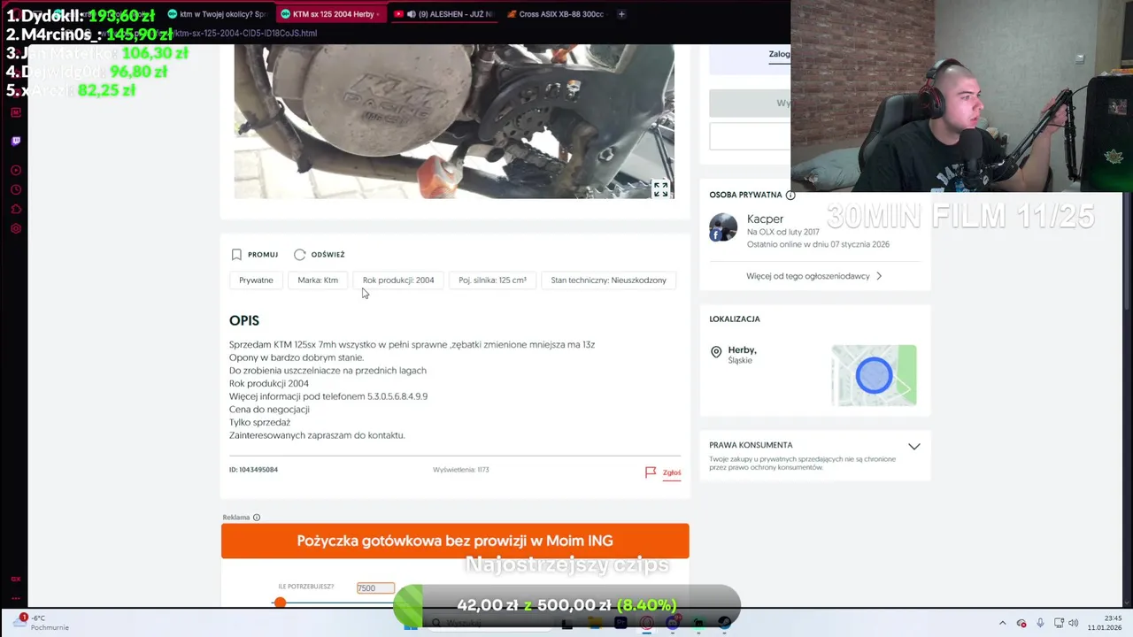This screenshot has width=1133, height=637.
Task: Open Steam from the taskbar
Action: (x=725, y=623)
